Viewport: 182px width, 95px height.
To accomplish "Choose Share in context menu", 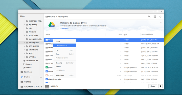I will click(x=64, y=42).
